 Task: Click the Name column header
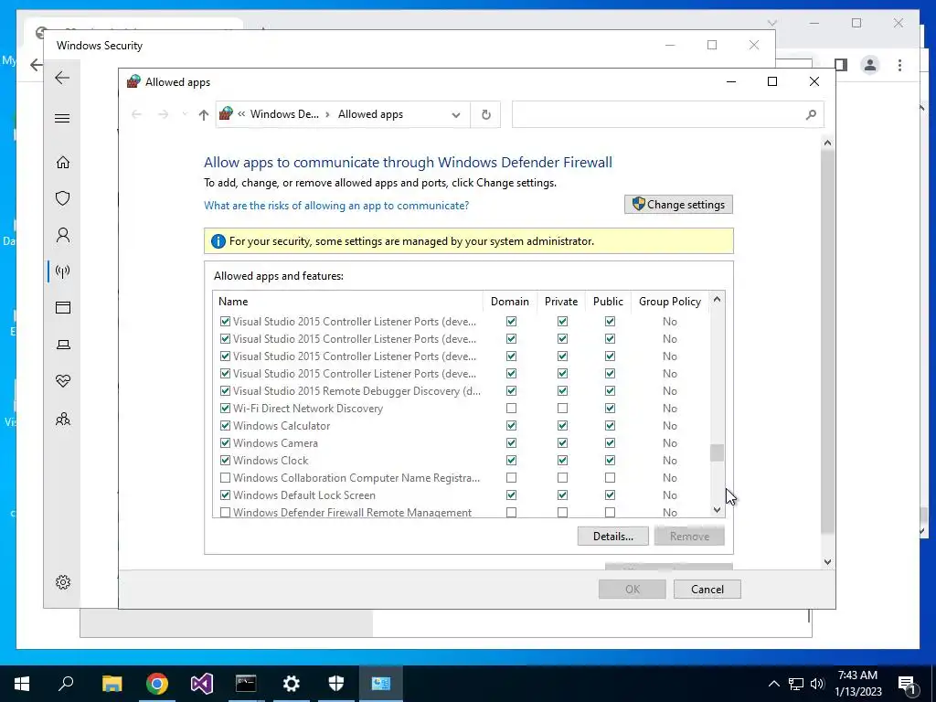347,302
